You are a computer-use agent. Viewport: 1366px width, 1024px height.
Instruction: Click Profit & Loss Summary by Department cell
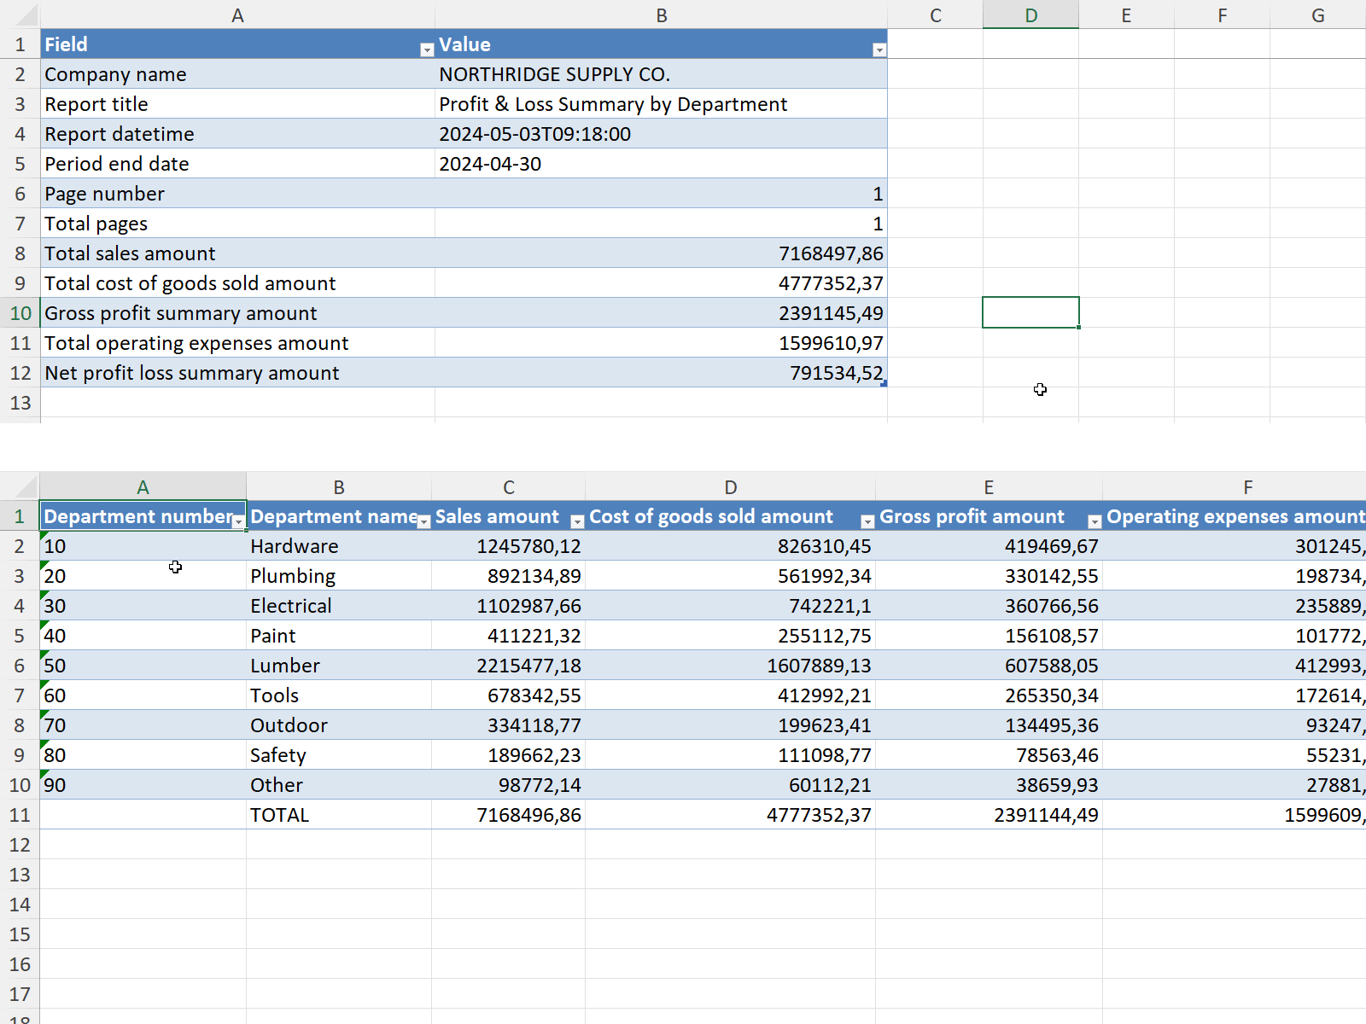[661, 104]
